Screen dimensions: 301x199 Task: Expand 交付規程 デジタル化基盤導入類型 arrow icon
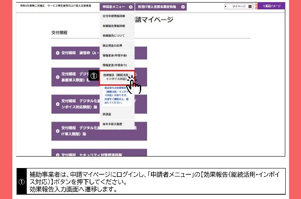pos(58,77)
